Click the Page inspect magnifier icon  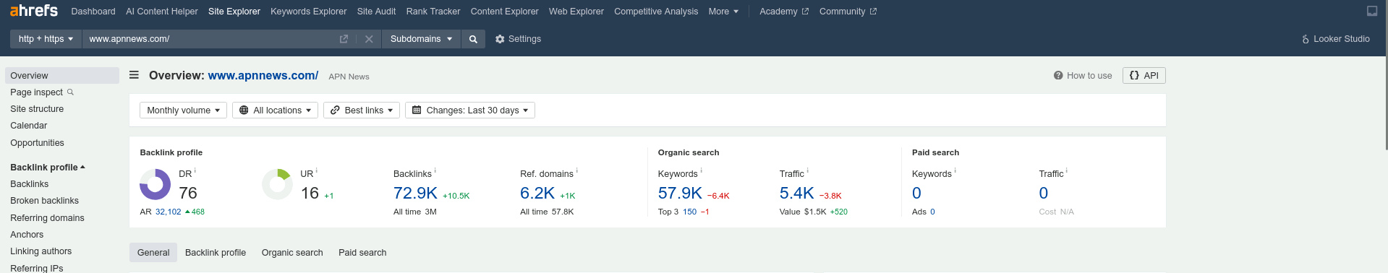70,92
